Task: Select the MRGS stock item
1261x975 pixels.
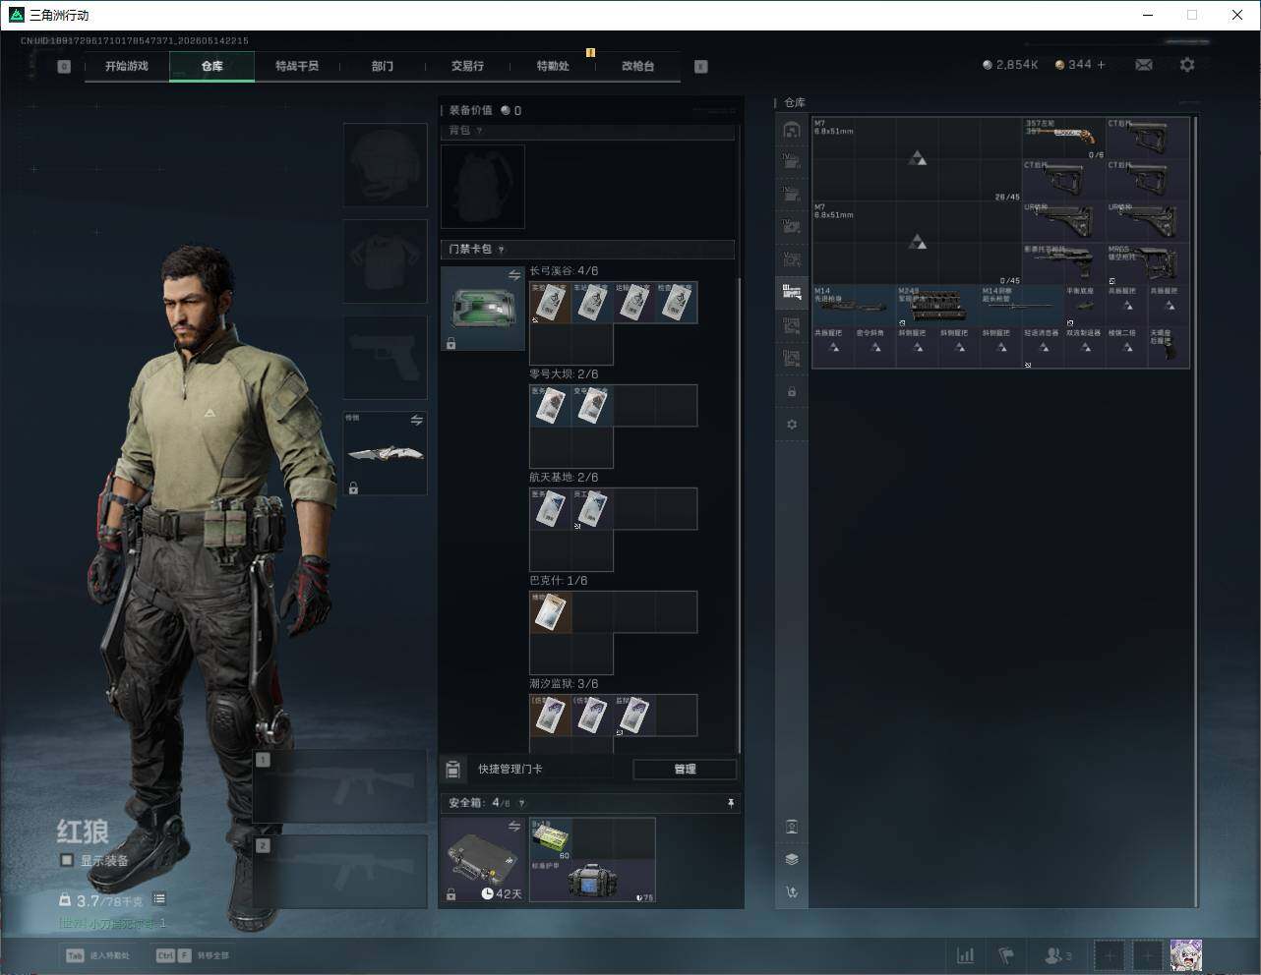Action: click(1147, 263)
